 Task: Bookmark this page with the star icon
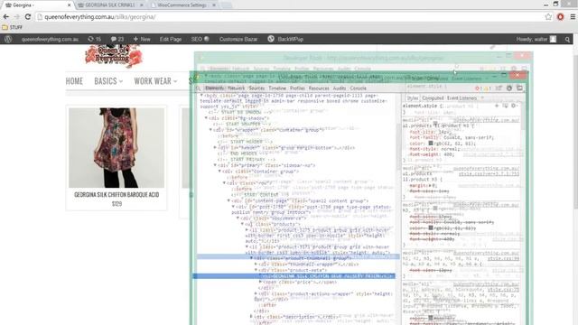click(x=548, y=17)
